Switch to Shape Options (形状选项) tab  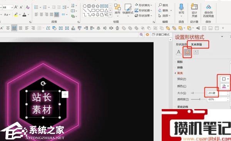pyautogui.click(x=181, y=45)
